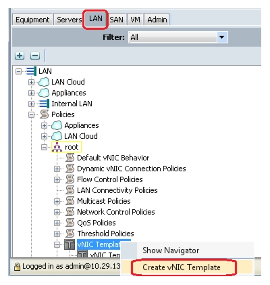Select LAN Connectivity Policies item

tap(117, 190)
